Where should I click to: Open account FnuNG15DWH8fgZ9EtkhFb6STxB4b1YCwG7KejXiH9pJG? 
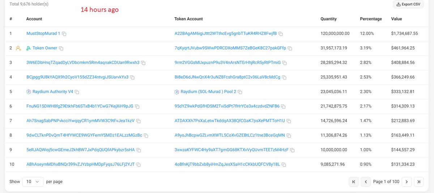80,106
